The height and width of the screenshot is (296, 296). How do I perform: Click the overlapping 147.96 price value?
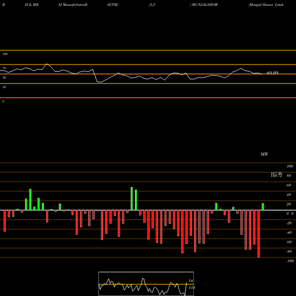coord(276,173)
